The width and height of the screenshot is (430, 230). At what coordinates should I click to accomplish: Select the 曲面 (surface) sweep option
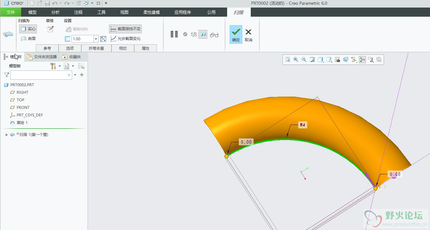click(28, 39)
